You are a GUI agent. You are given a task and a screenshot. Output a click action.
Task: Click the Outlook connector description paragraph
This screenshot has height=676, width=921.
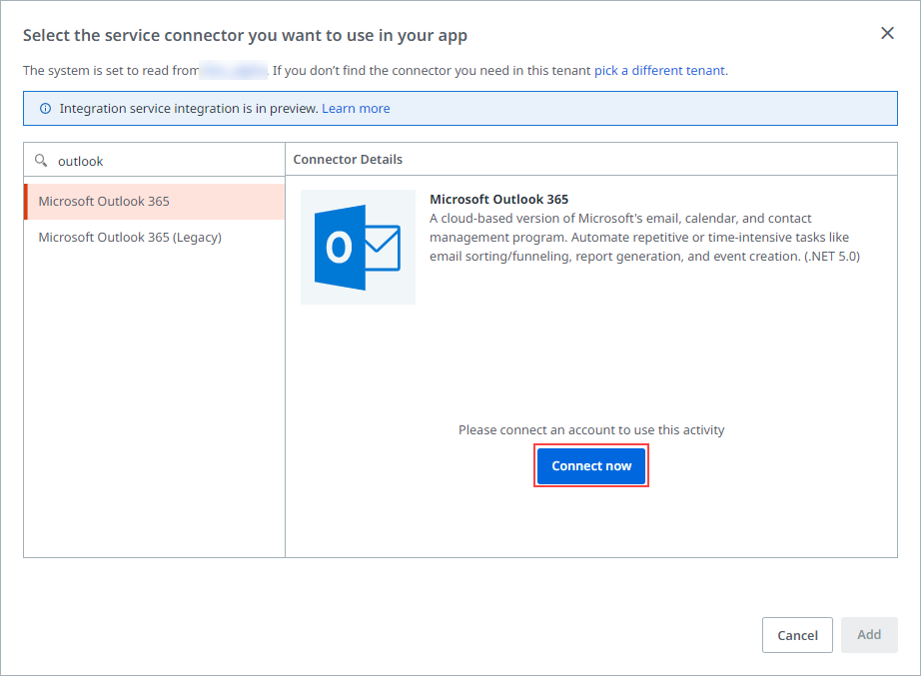coord(644,238)
